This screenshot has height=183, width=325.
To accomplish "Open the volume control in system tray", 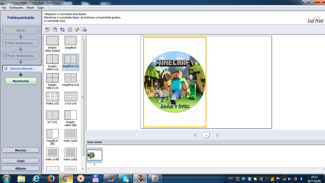I will (x=290, y=179).
